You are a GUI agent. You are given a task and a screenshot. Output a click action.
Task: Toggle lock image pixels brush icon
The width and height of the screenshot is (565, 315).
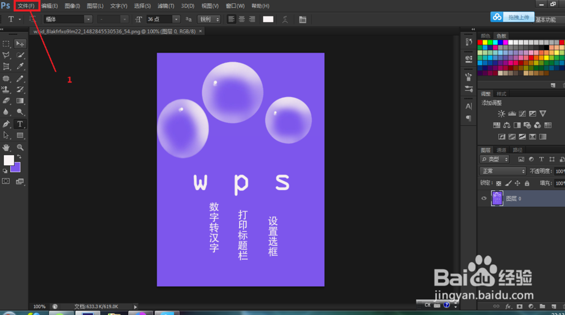(x=508, y=183)
